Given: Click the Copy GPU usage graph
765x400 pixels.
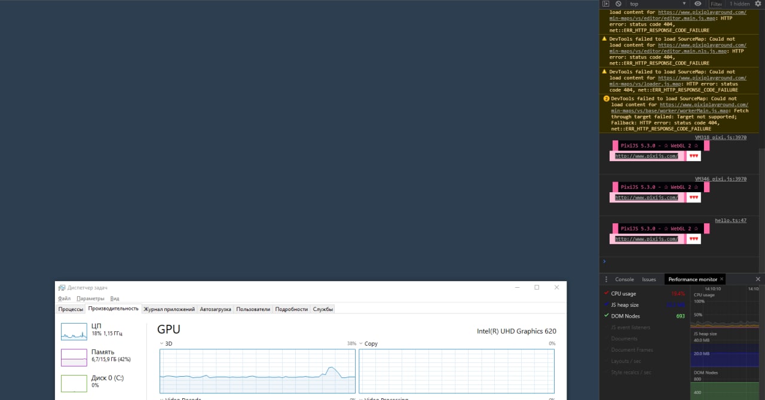Looking at the screenshot, I should 457,371.
